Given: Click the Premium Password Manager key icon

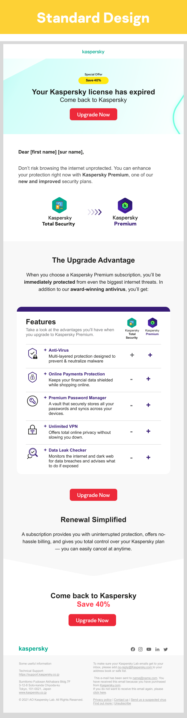Looking at the screenshot, I should (x=32, y=401).
